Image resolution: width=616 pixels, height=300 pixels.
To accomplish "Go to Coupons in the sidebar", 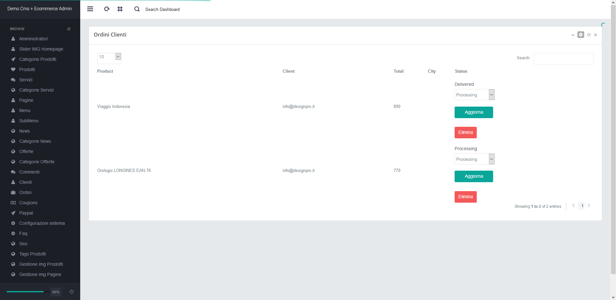I will 28,203.
